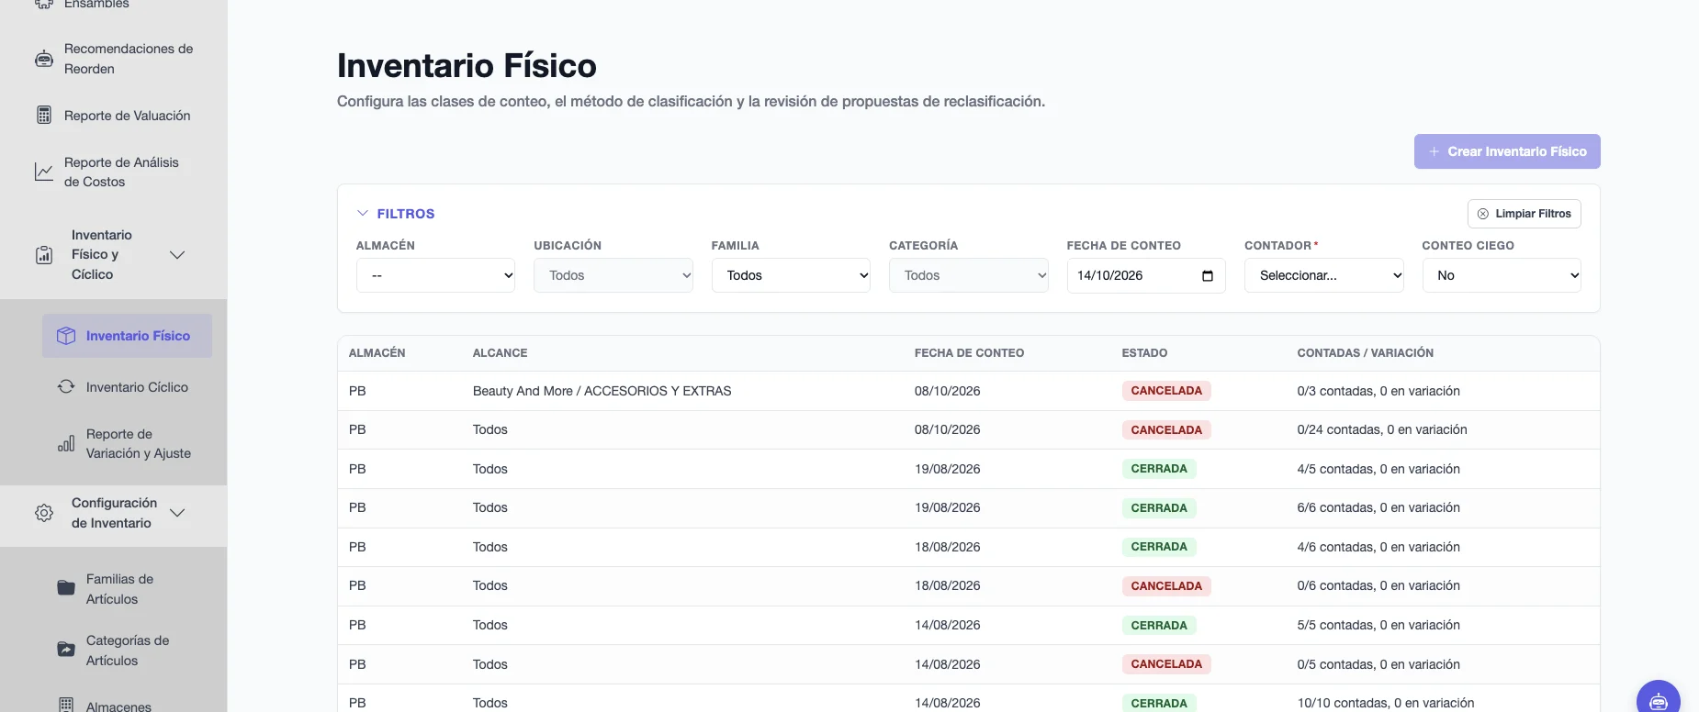Click the Fecha de Conteo column header
The width and height of the screenshot is (1699, 712).
point(969,353)
